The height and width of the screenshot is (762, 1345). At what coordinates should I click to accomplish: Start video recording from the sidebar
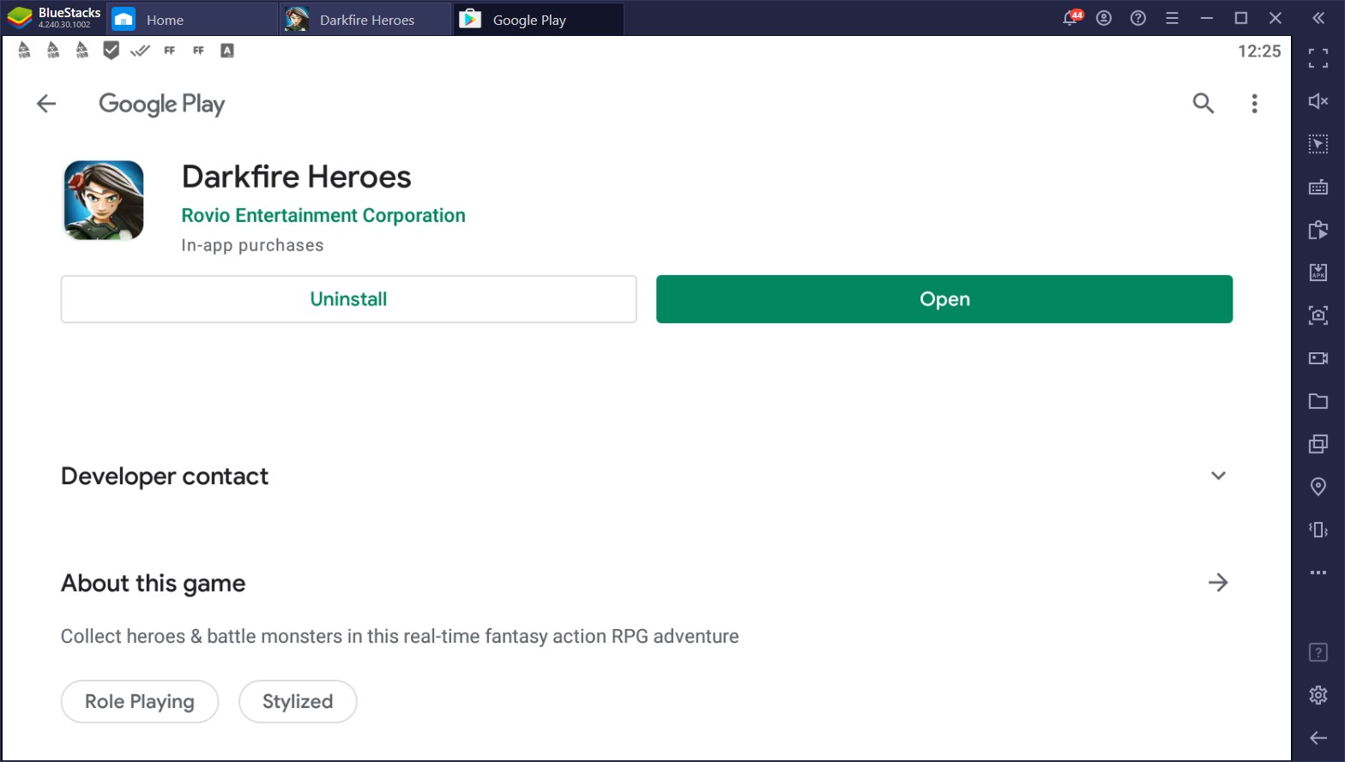pyautogui.click(x=1318, y=358)
